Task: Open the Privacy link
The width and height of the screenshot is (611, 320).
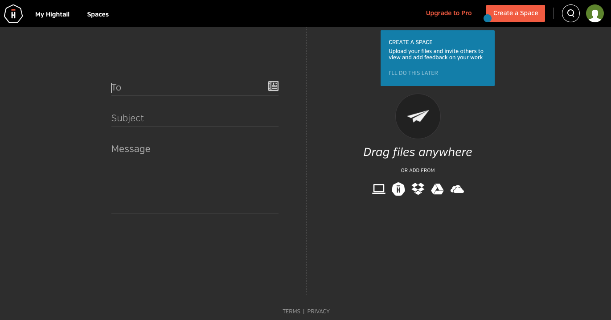Action: [x=319, y=312]
